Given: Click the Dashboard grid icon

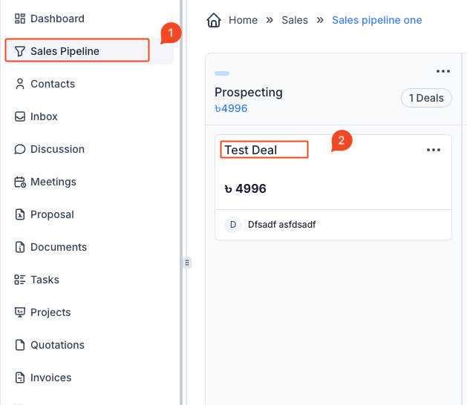Looking at the screenshot, I should [20, 19].
